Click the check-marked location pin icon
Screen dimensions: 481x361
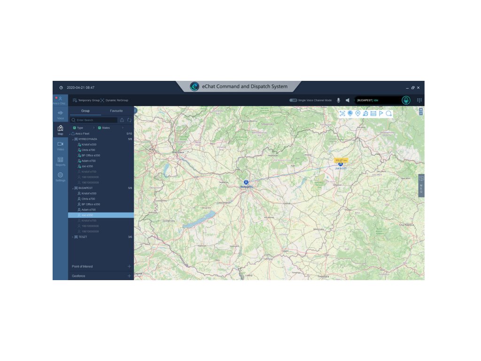point(350,114)
